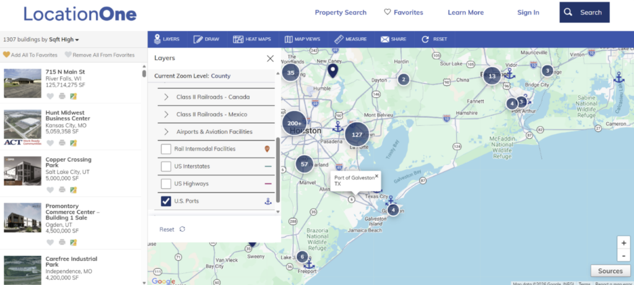Print Copper Crossing Park listing
634x285 pixels.
[x=62, y=190]
